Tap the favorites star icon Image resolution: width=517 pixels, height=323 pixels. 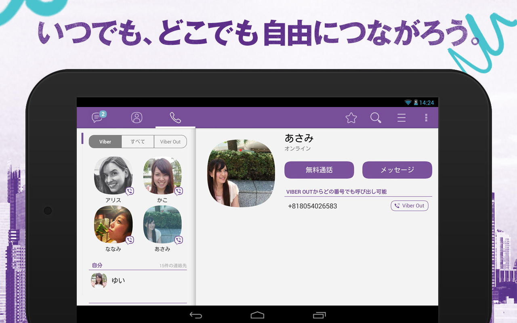pos(351,118)
